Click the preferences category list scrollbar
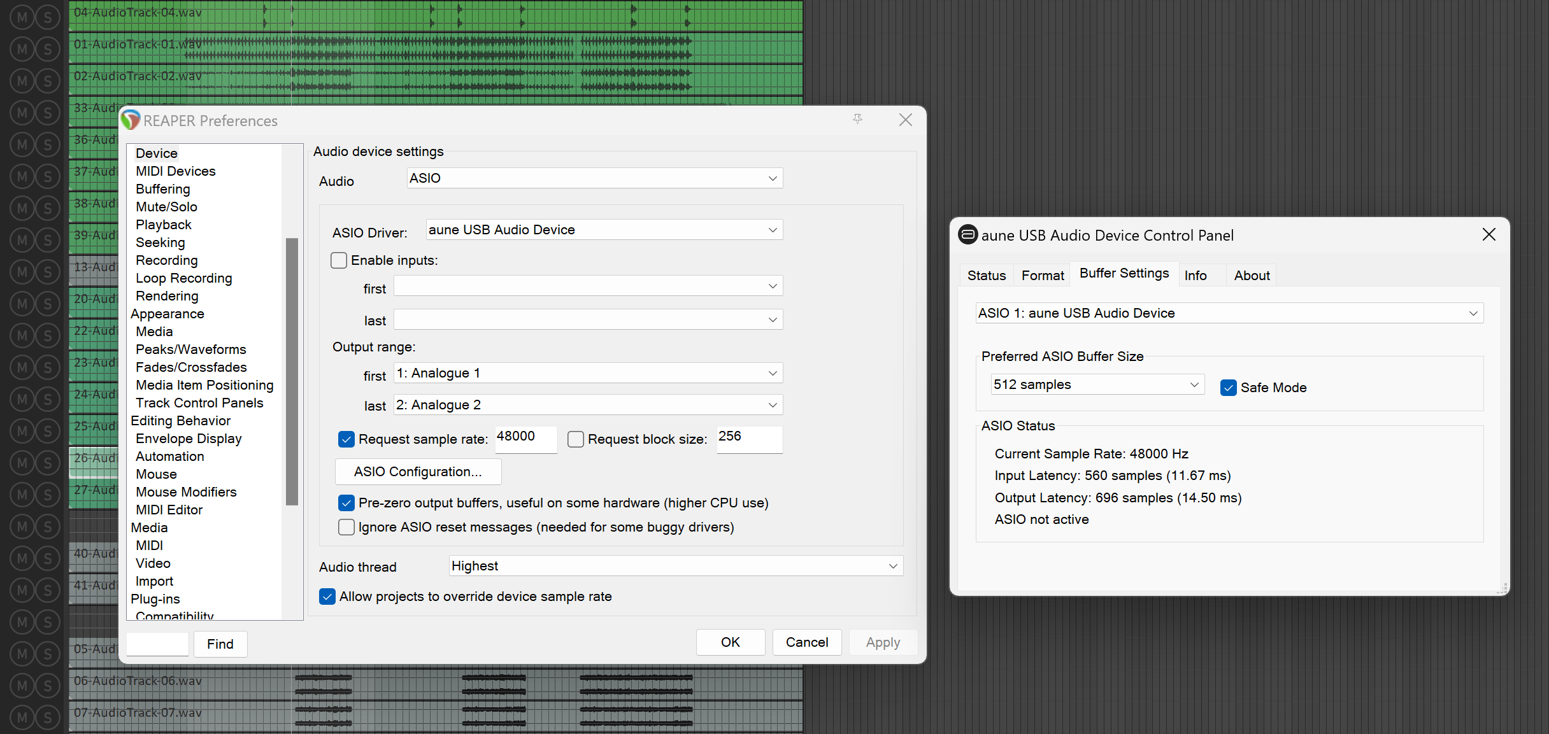Image resolution: width=1549 pixels, height=734 pixels. pos(292,371)
